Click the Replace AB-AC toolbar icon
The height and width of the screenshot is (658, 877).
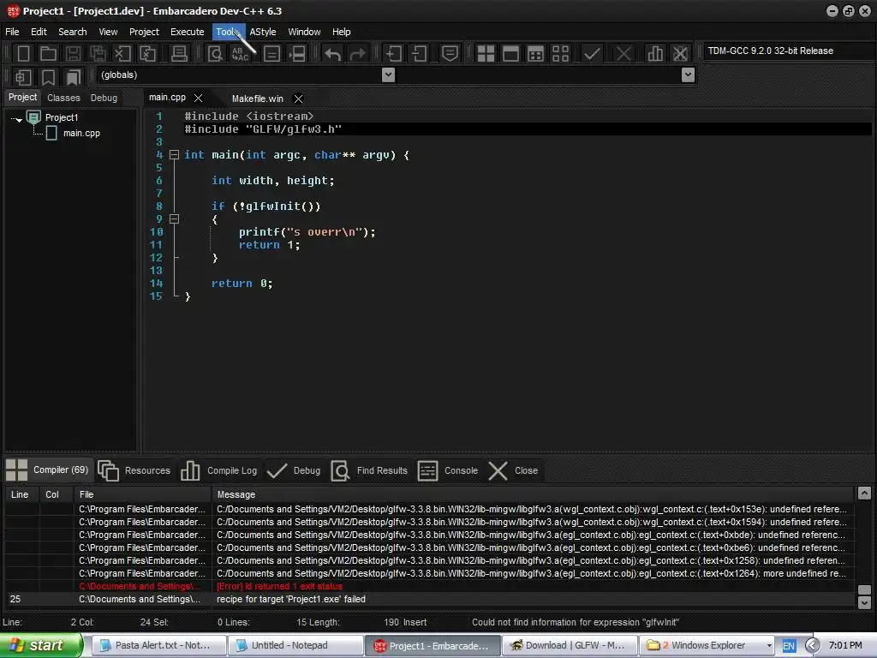240,54
